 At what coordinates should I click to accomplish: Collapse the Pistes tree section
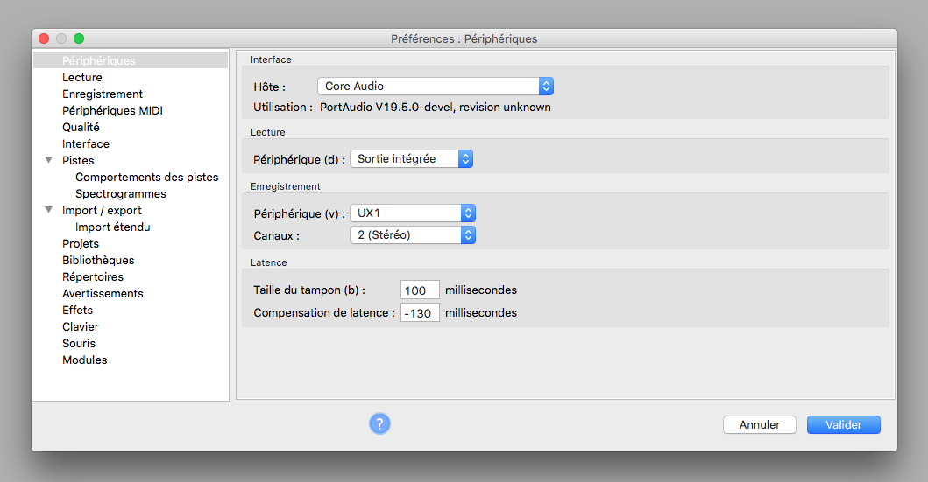(49, 161)
